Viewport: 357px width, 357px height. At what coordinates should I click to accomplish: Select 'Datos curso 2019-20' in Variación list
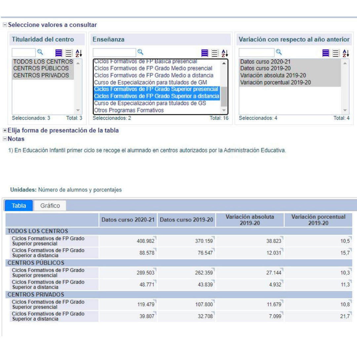[290, 68]
